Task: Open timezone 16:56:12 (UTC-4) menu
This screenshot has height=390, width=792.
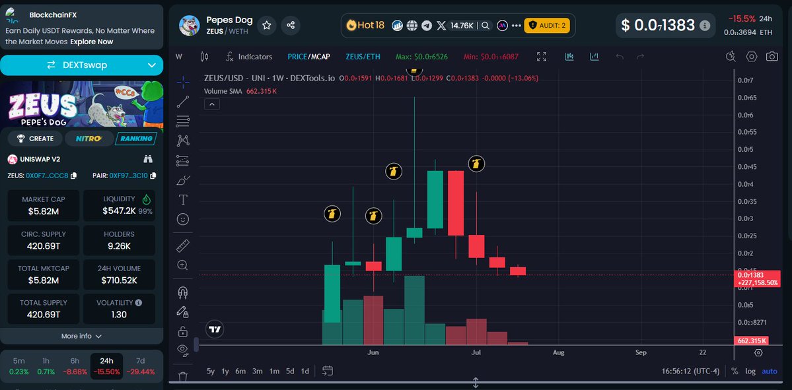Action: coord(690,372)
